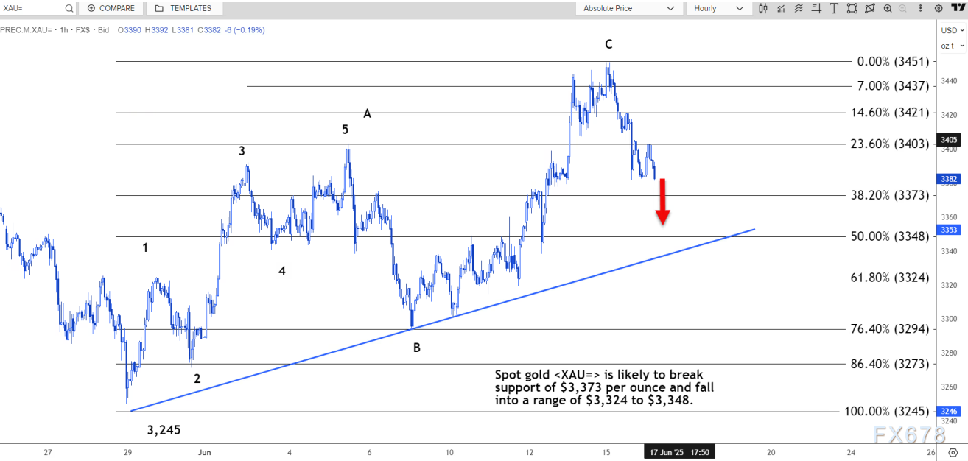Click the 17 Jun '25 time axis marker

coord(679,451)
